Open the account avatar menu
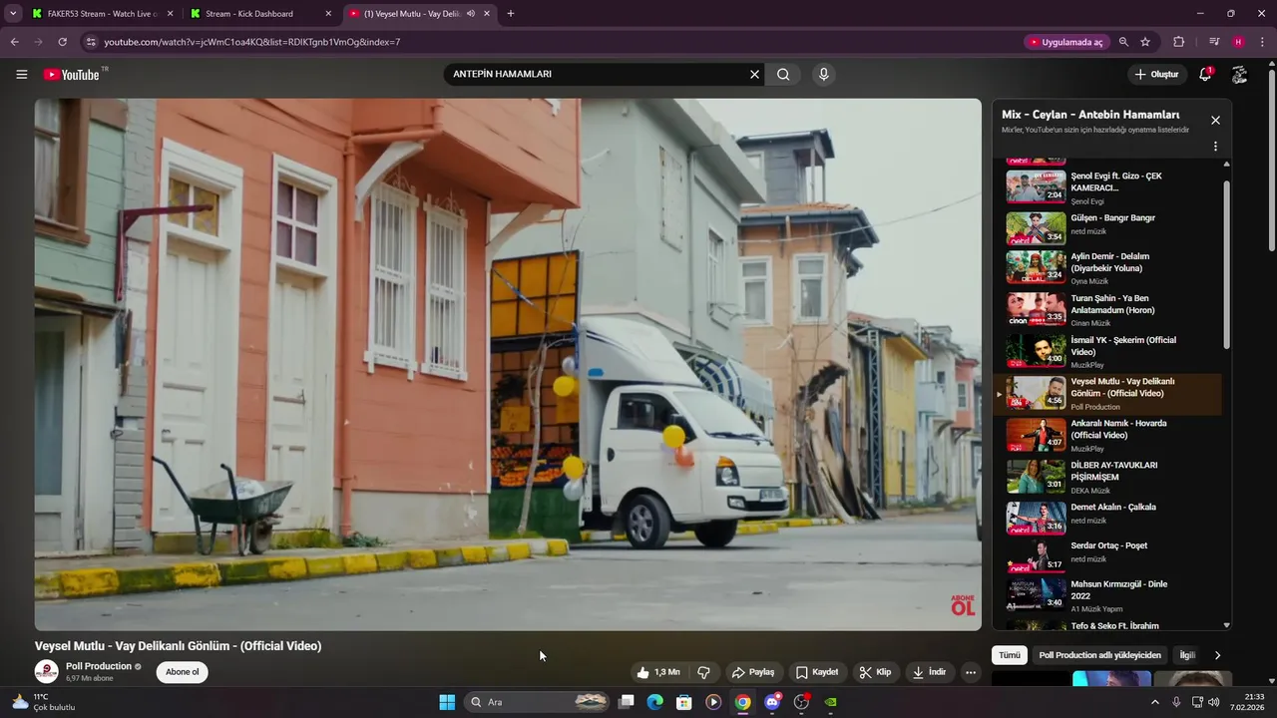 (x=1239, y=75)
